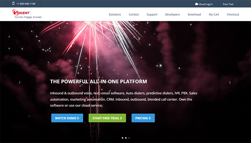Go to previous slide with left arrow
Viewport: 251px width, 143px height.
pyautogui.click(x=20, y=82)
